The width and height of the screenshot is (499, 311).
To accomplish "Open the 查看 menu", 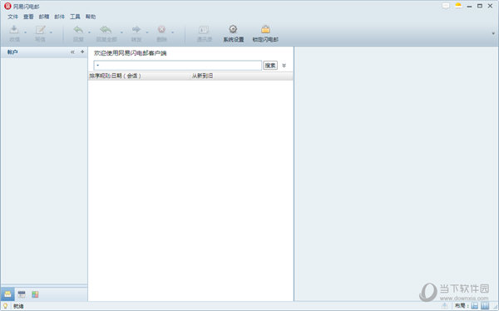I will (x=28, y=17).
